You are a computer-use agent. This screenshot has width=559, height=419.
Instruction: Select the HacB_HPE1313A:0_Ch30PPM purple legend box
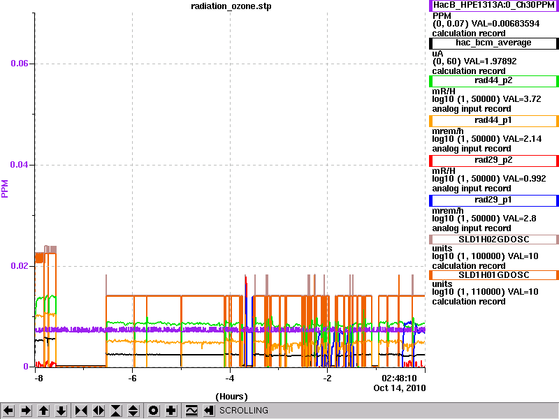(x=494, y=6)
